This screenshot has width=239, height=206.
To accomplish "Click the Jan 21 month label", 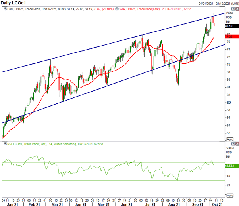I will 12,204.
